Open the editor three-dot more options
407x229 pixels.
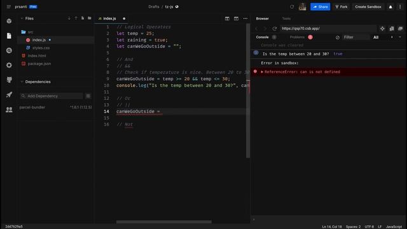click(x=245, y=18)
